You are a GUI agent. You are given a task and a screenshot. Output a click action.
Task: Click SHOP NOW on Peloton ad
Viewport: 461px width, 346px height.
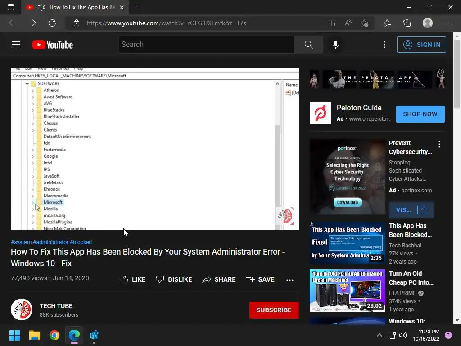(x=420, y=114)
